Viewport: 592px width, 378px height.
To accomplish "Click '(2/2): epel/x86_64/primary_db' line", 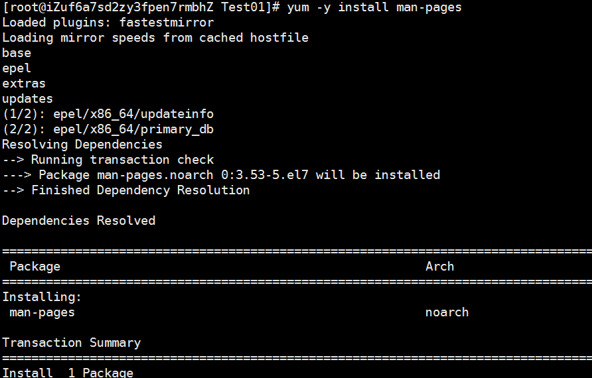I will point(108,130).
